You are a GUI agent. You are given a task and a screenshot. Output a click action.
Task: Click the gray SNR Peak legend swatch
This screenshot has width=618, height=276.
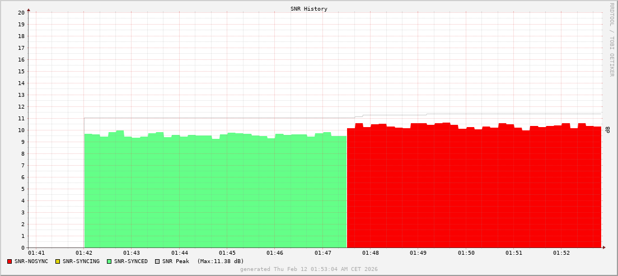click(157, 261)
